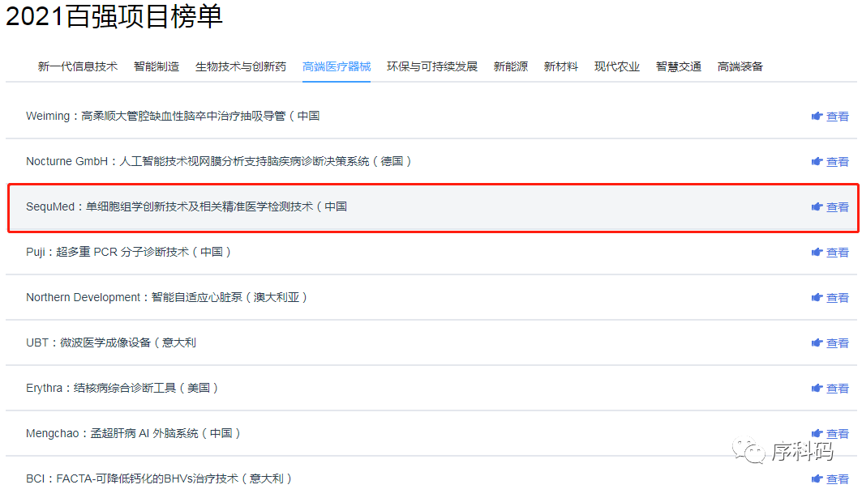Switch to the 智能制造 tab
862x489 pixels.
[157, 66]
